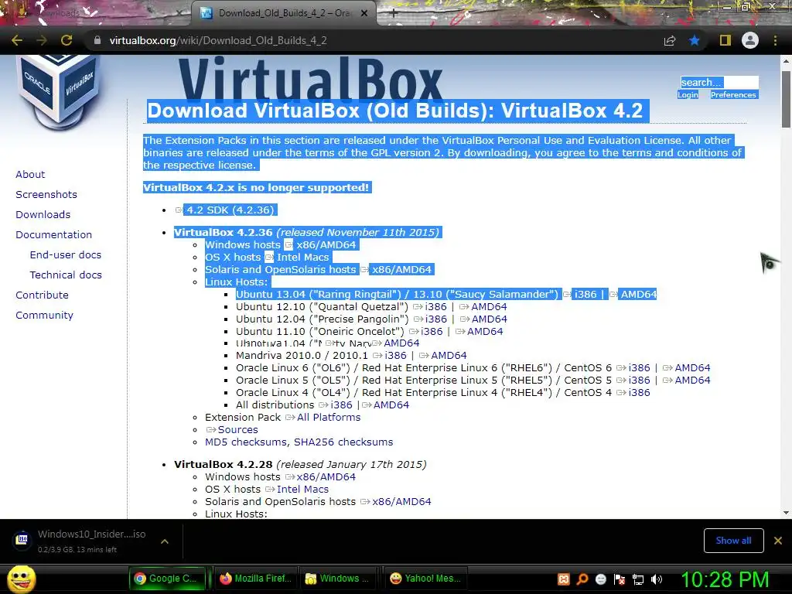The image size is (792, 594).
Task: Open the MD5 checksums link
Action: pyautogui.click(x=246, y=442)
